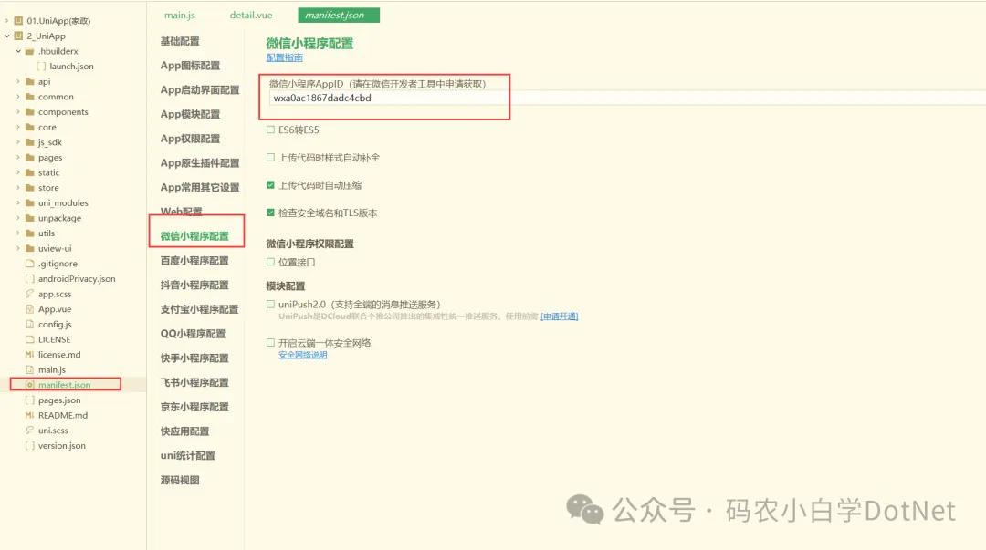The width and height of the screenshot is (986, 550).
Task: Expand the uview-ui folder arrow
Action: pyautogui.click(x=18, y=248)
